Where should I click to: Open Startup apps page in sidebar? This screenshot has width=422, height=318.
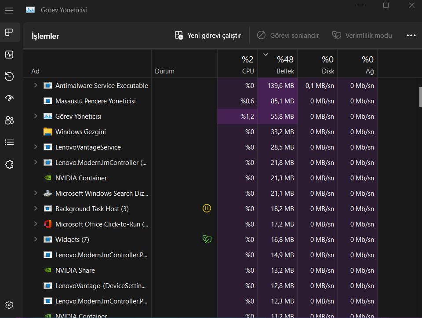coord(9,98)
